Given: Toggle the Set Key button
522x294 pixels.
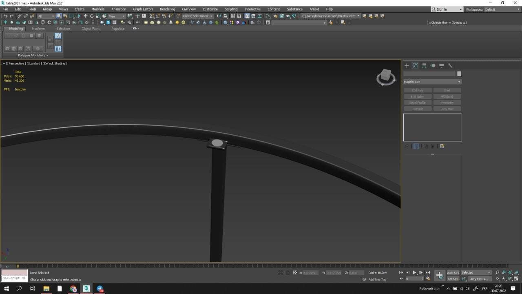Looking at the screenshot, I should tap(453, 279).
